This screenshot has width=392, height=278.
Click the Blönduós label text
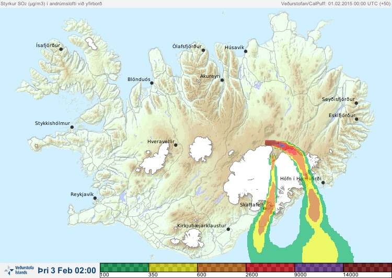[x=139, y=79]
